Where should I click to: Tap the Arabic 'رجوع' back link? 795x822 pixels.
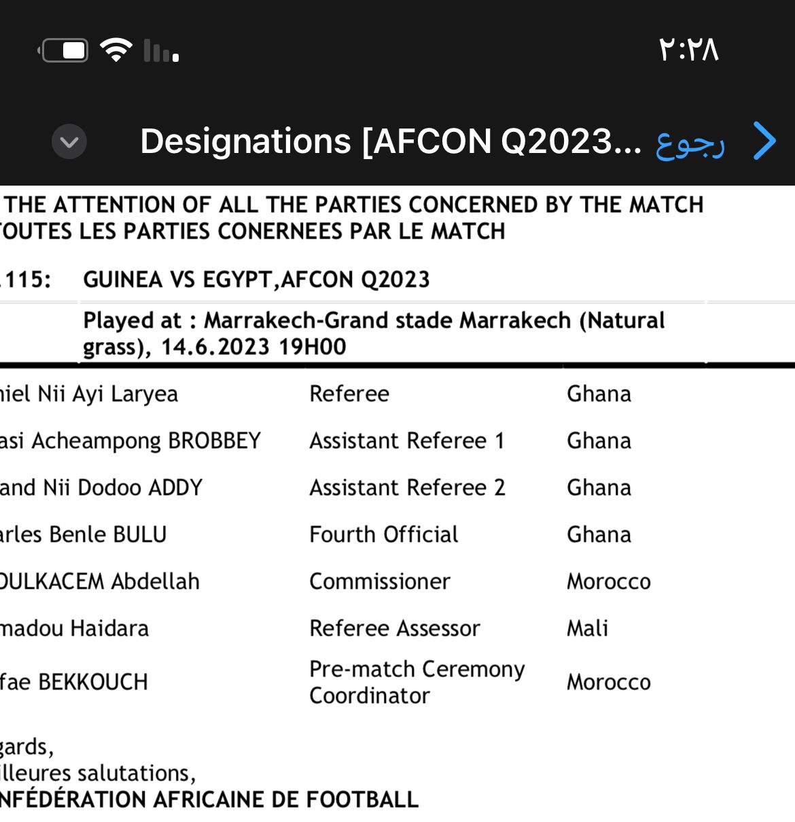690,143
